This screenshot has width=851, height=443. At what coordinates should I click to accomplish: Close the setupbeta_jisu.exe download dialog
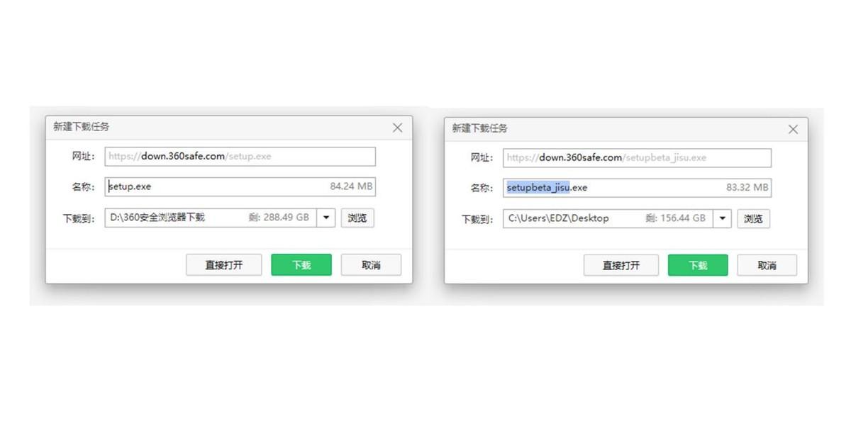tap(793, 129)
